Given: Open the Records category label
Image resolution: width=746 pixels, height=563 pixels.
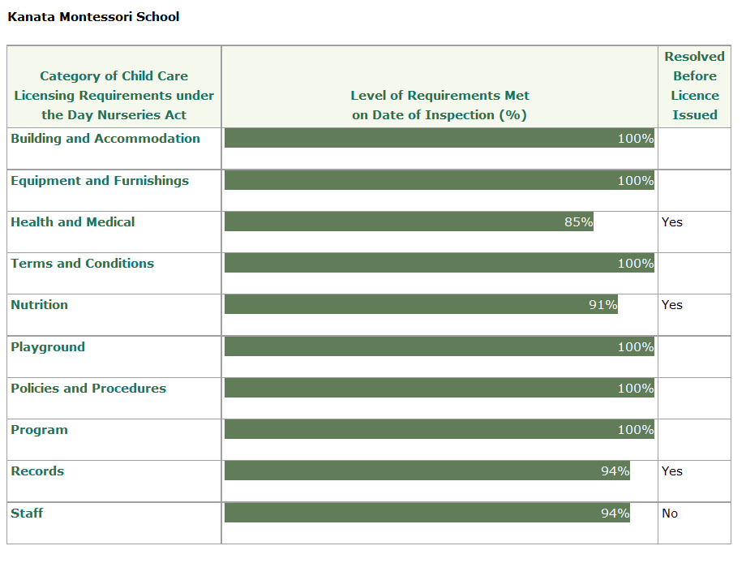Looking at the screenshot, I should click(37, 471).
